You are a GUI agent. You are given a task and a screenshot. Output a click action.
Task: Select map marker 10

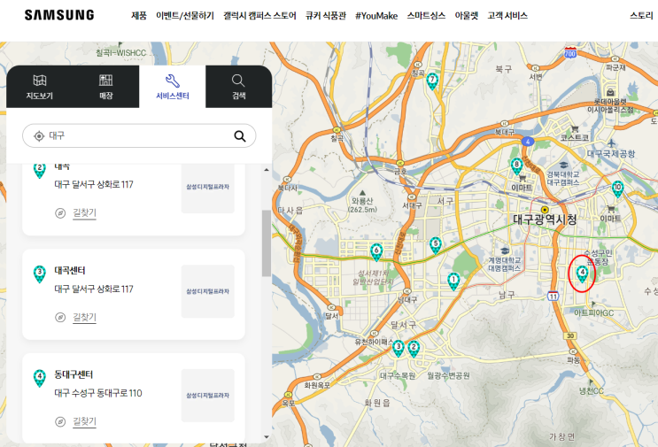coord(617,189)
